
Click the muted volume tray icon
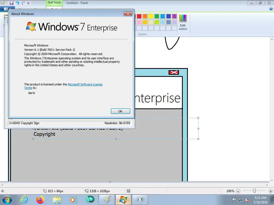tap(247, 200)
